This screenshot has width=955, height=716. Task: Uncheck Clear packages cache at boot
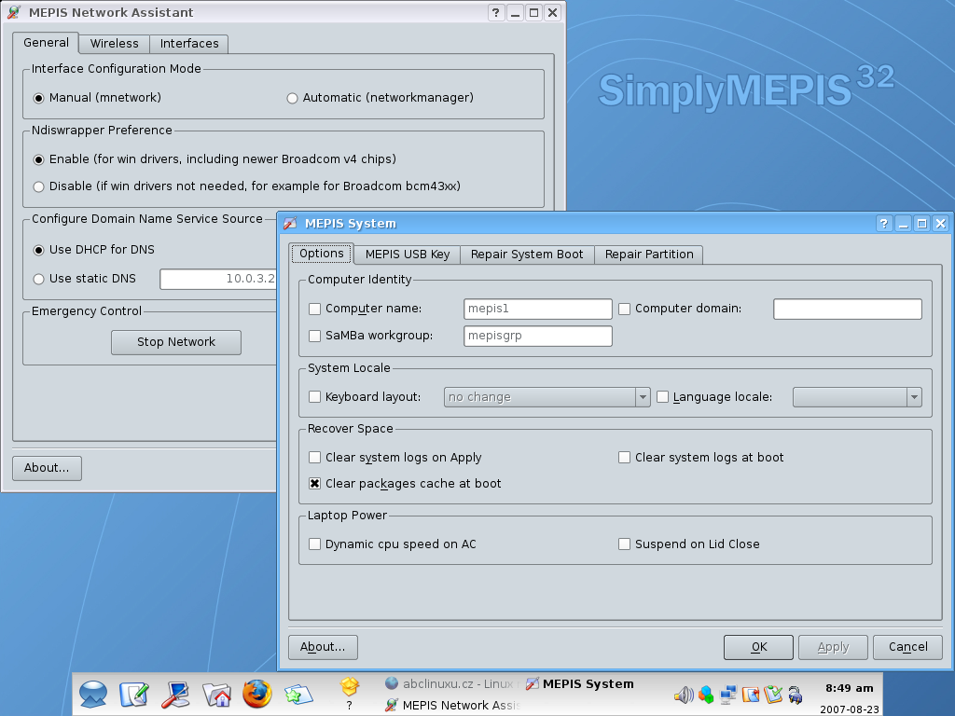[x=315, y=484]
